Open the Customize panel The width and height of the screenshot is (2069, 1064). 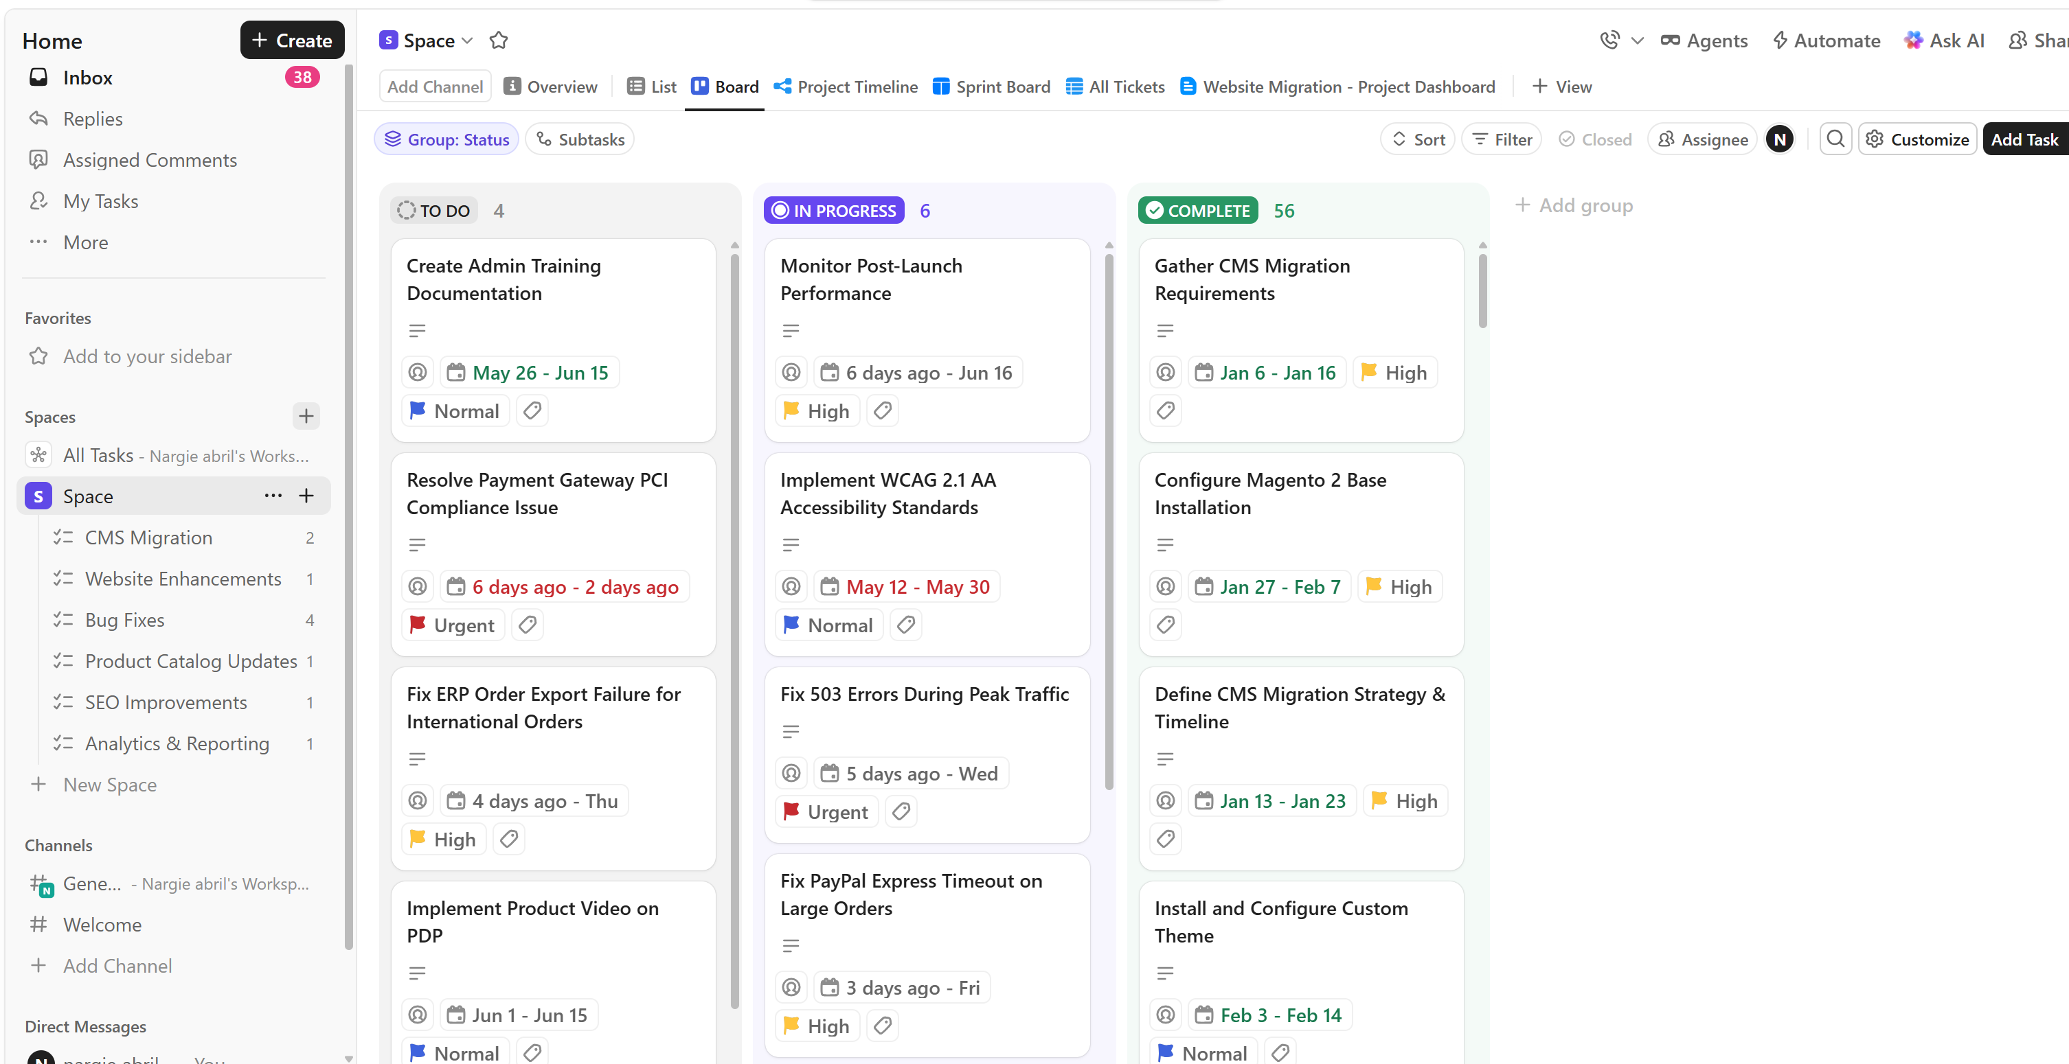(1917, 139)
